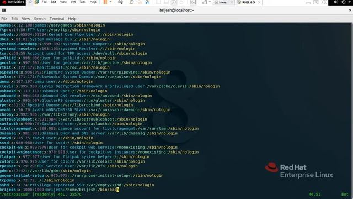The image size is (353, 199).
Task: Open terminal Search menu
Action: point(40,19)
